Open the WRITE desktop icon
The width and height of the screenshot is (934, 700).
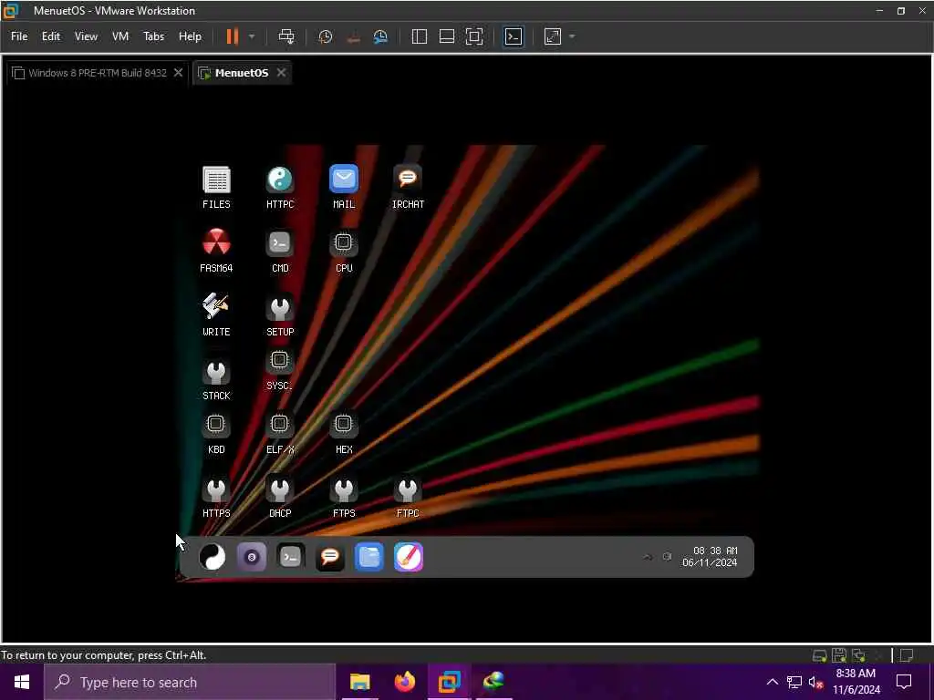coord(216,314)
